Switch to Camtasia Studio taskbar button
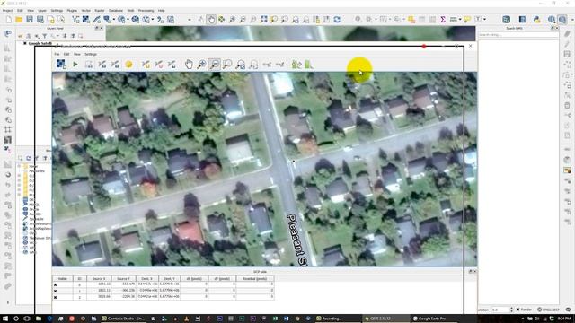This screenshot has height=323, width=575. pos(123,319)
